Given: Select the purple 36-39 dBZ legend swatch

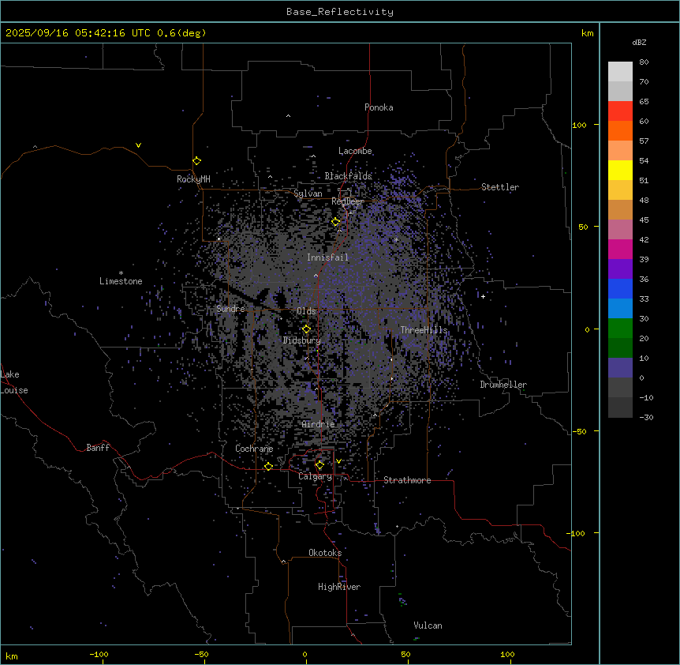Looking at the screenshot, I should pos(620,269).
